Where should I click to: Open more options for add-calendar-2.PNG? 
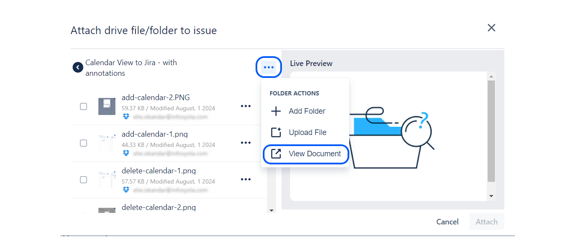246,106
